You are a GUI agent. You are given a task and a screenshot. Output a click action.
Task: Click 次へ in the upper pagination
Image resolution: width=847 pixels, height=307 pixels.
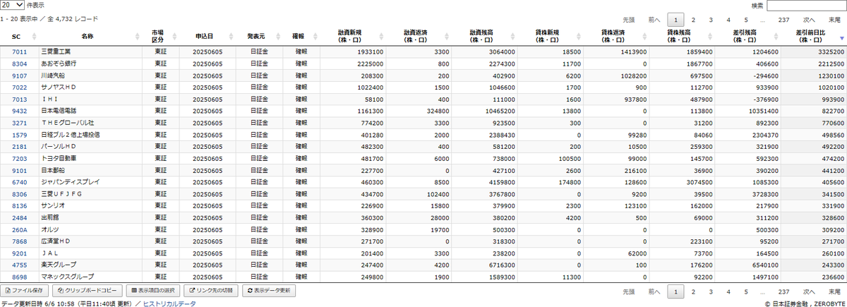(x=809, y=20)
